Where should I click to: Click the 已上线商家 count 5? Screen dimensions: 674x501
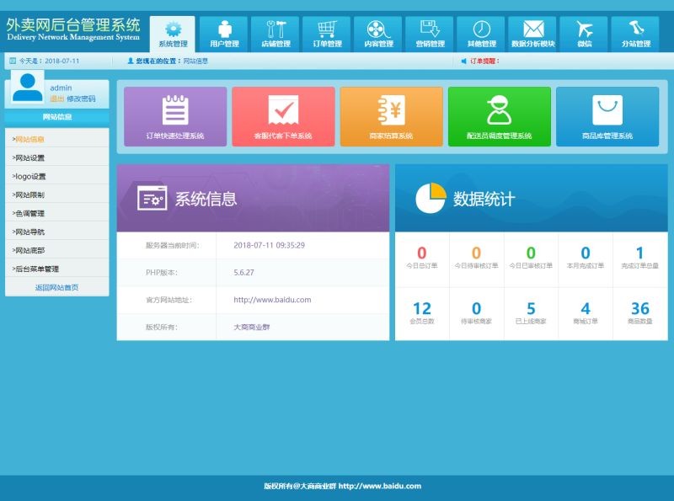click(531, 308)
